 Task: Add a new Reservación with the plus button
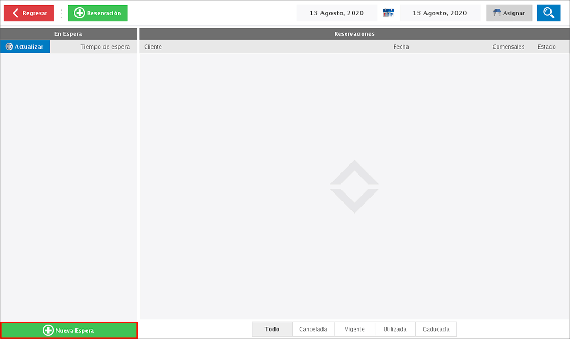(98, 13)
